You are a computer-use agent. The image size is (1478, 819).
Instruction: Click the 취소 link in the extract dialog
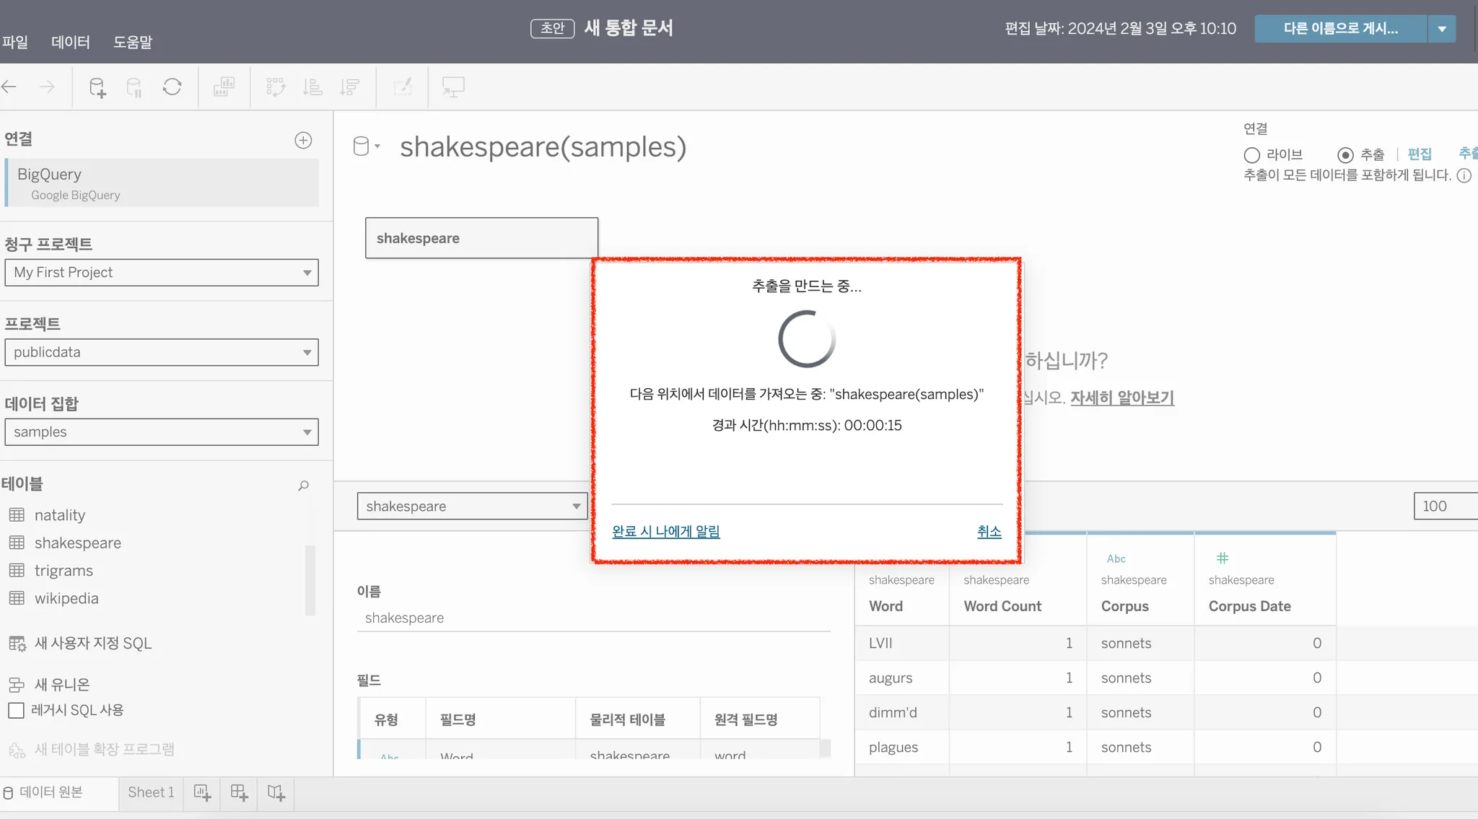point(989,532)
